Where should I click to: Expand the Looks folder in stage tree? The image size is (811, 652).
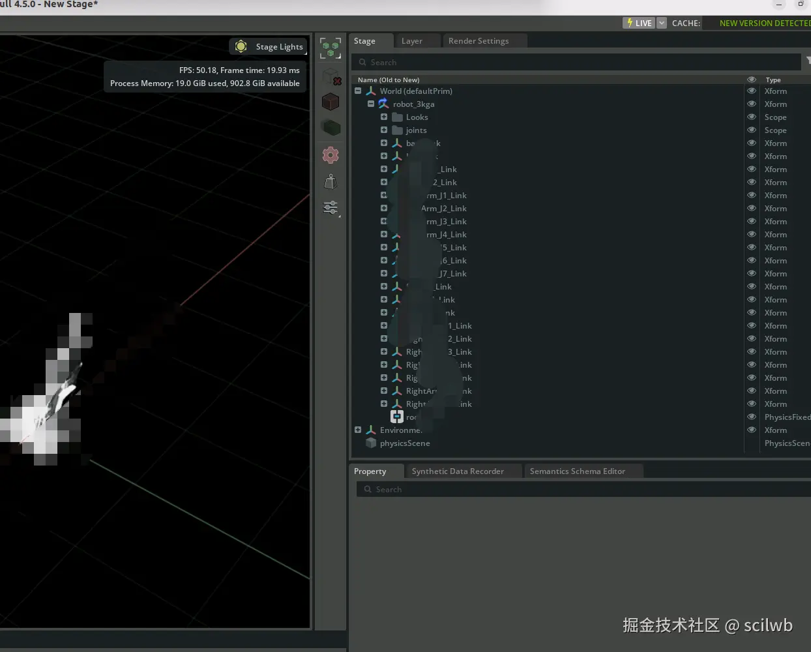[x=384, y=117]
